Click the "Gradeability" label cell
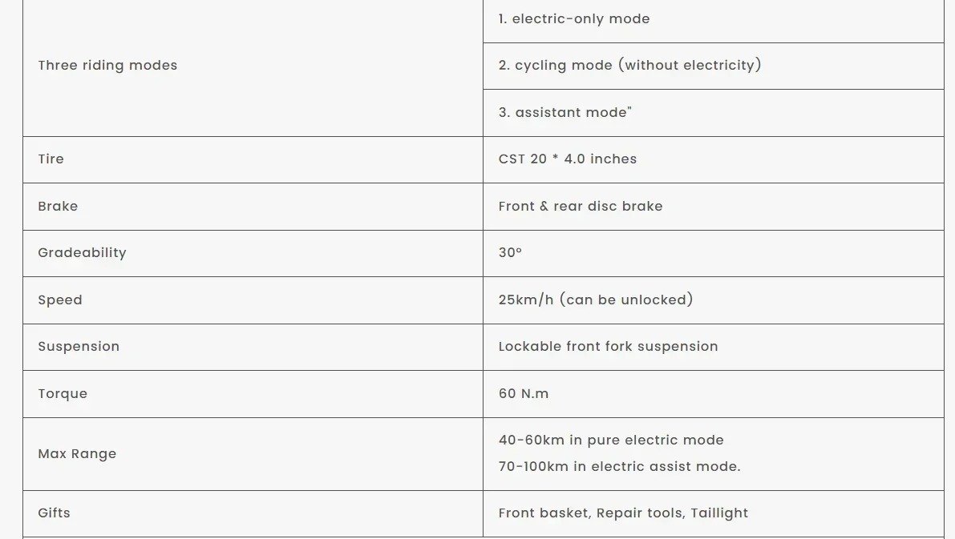This screenshot has height=539, width=955. 82,253
